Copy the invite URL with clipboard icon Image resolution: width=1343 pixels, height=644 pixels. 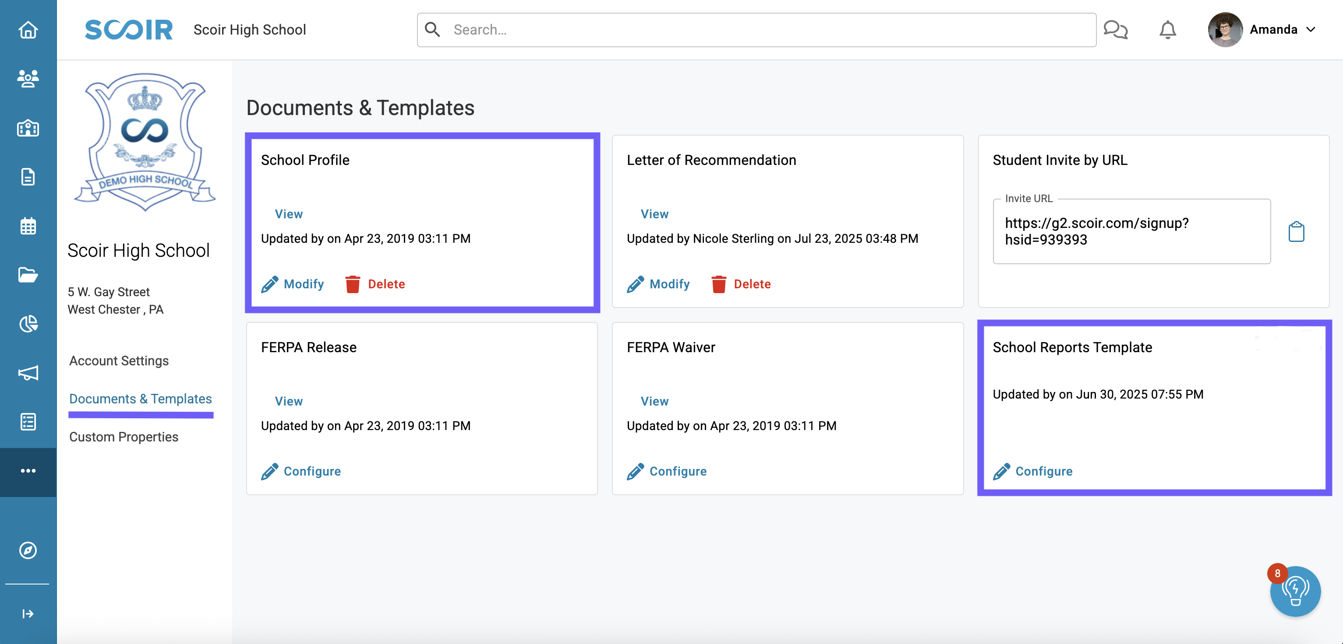[1296, 232]
